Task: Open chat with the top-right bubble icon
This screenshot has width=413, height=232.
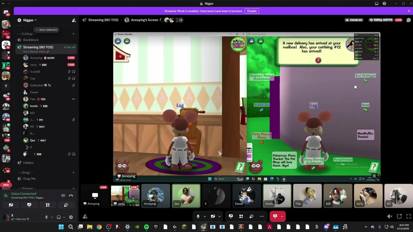Action: [408, 20]
